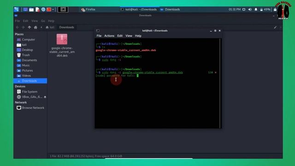Open Browse Network in sidebar
This screenshot has width=295, height=166.
click(30, 107)
